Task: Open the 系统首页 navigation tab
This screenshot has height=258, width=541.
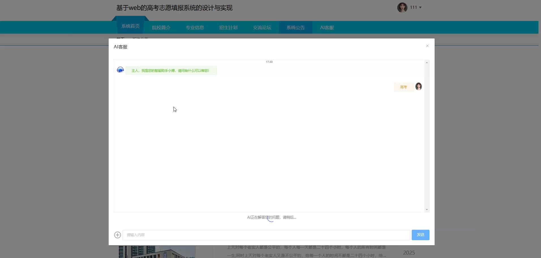Action: [x=130, y=26]
